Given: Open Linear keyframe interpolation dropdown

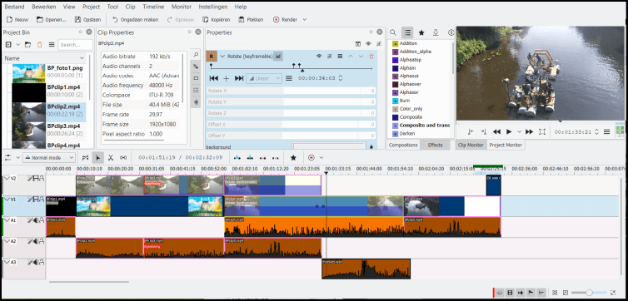Looking at the screenshot, I should 264,78.
